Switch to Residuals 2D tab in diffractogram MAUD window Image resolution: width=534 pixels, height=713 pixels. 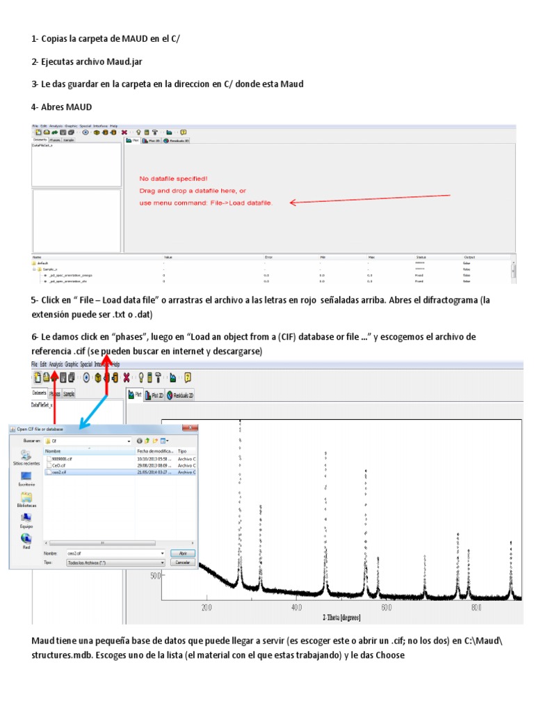(181, 395)
